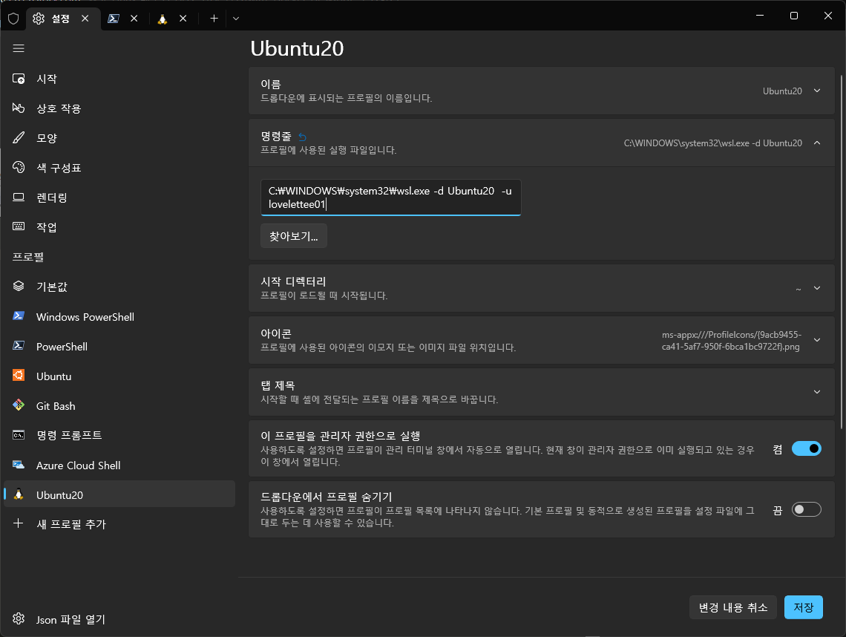Image resolution: width=846 pixels, height=637 pixels.
Task: Toggle the hamburger navigation menu
Action: [x=19, y=48]
